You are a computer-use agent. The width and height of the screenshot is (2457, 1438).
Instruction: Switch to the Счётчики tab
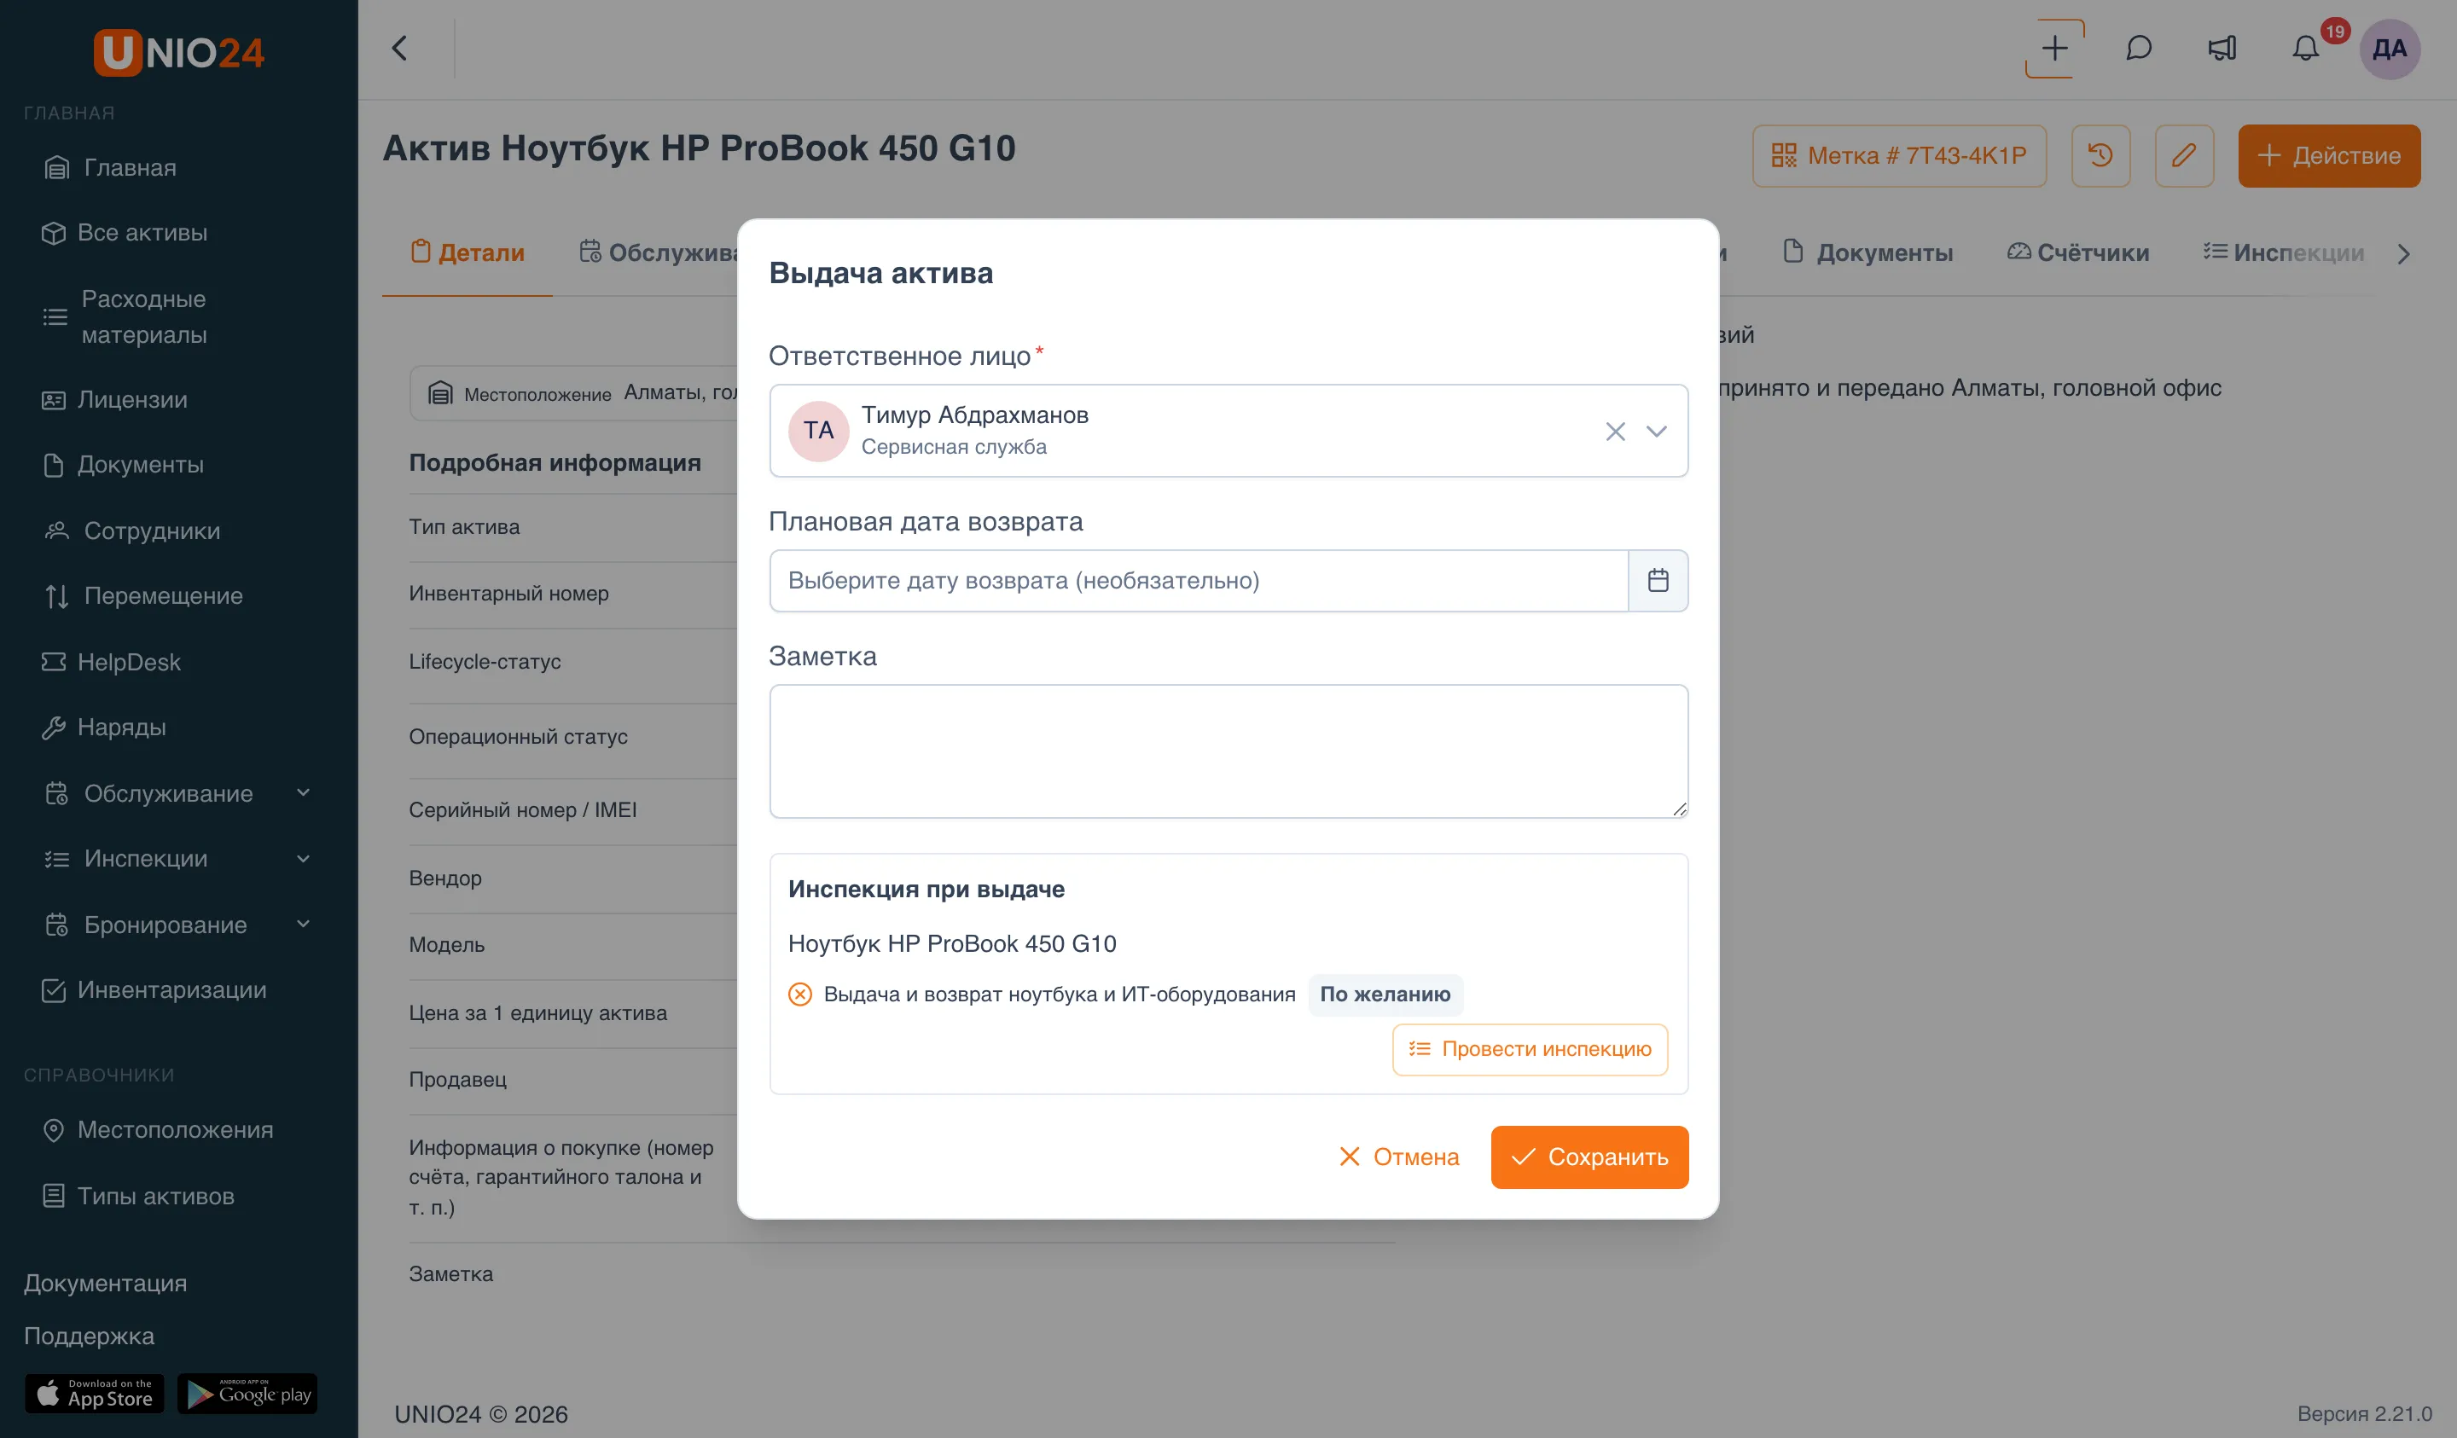(x=2077, y=252)
